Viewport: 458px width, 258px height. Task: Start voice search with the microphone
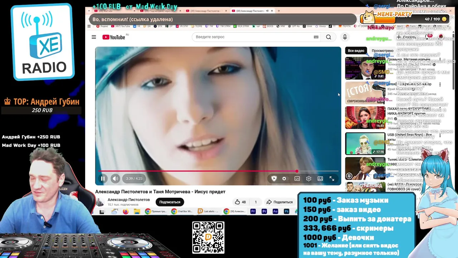coord(345,37)
